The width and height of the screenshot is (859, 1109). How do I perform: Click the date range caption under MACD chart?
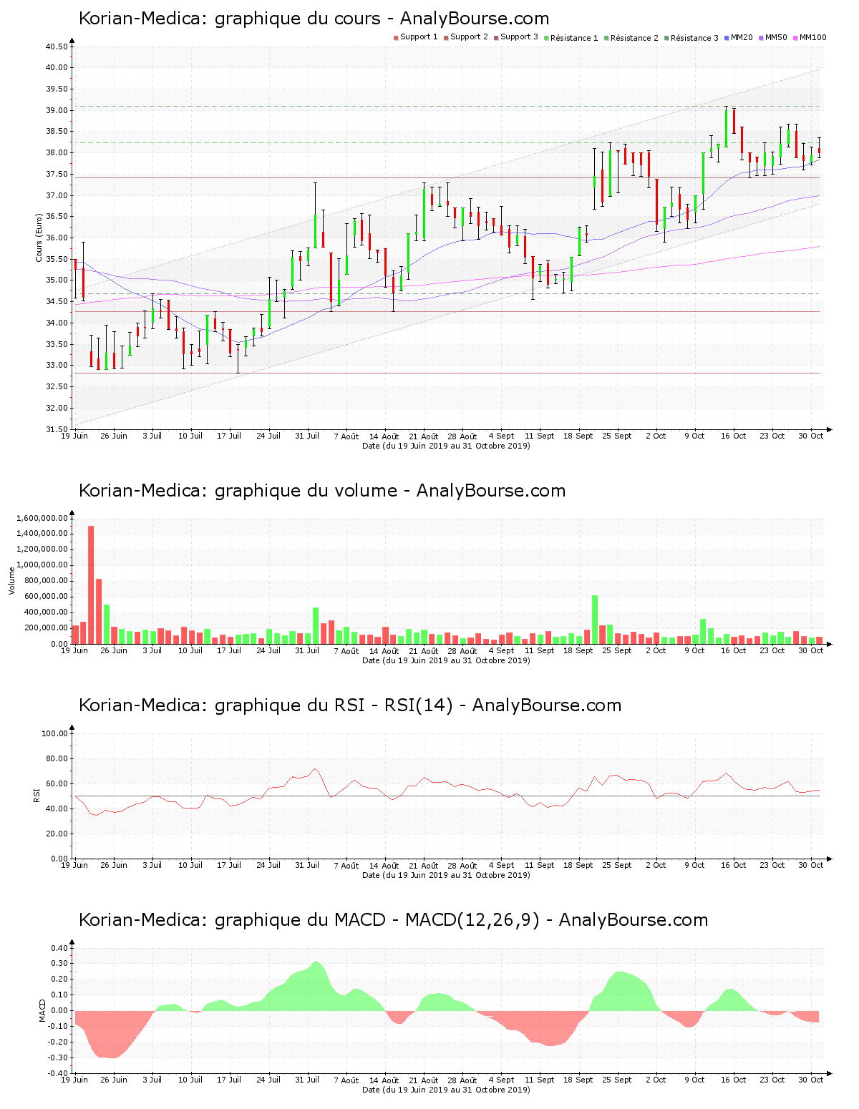tap(446, 1090)
